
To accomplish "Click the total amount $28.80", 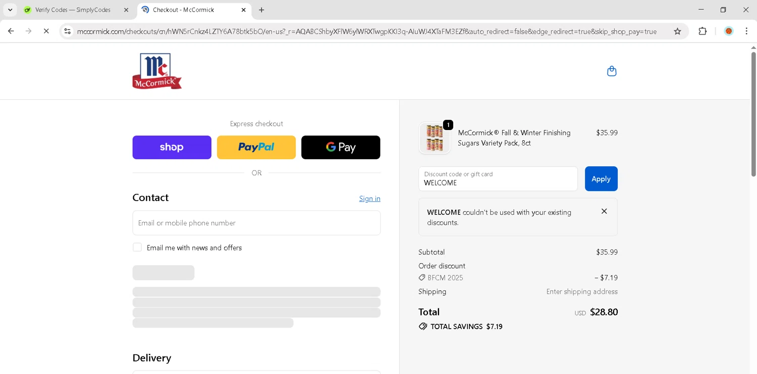I will click(x=604, y=312).
